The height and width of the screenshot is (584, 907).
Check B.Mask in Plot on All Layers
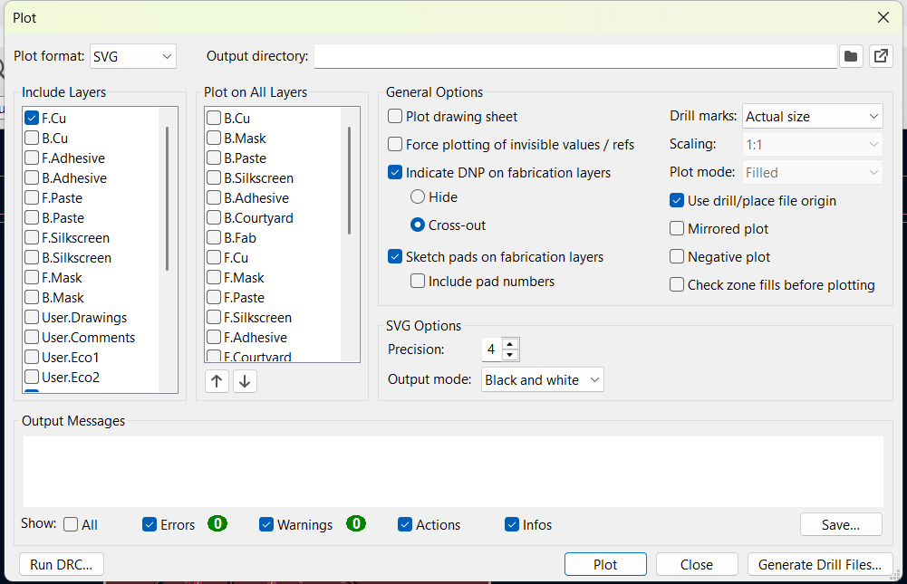pos(214,139)
